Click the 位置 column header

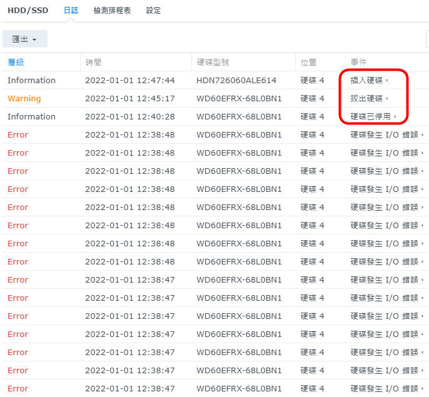(x=309, y=63)
